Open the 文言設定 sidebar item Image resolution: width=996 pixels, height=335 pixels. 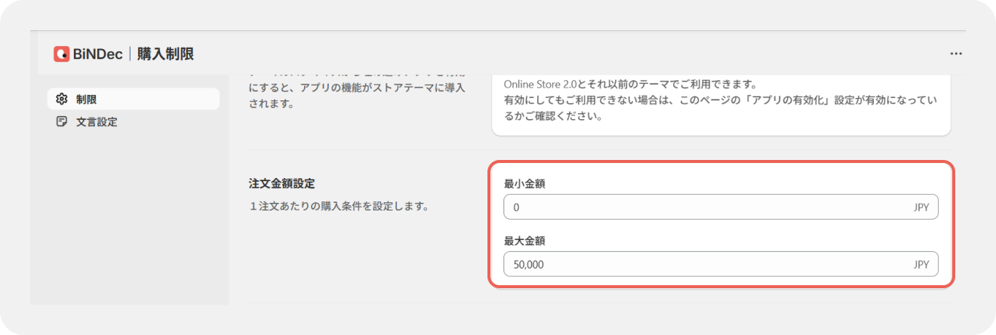click(134, 121)
